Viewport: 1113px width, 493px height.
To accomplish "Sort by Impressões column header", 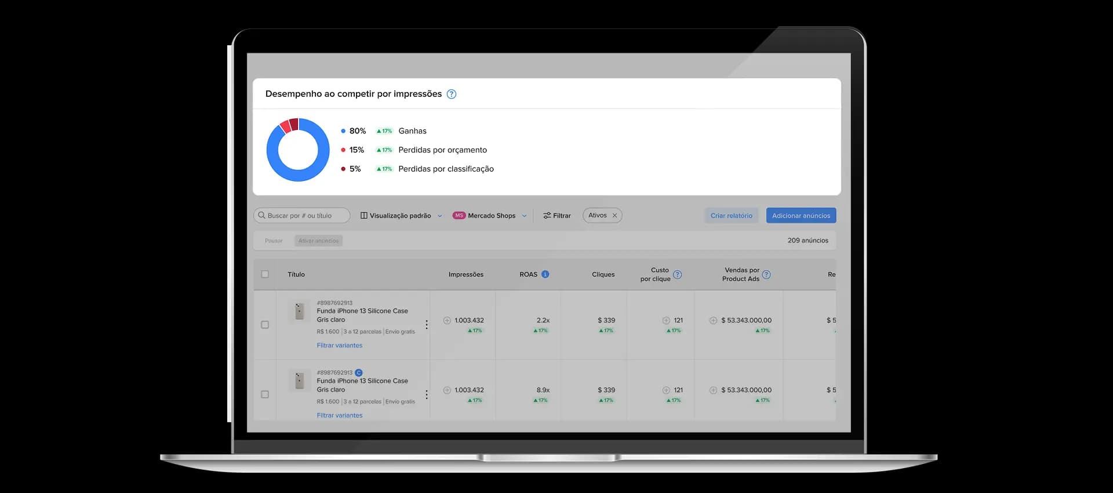I will click(x=466, y=274).
